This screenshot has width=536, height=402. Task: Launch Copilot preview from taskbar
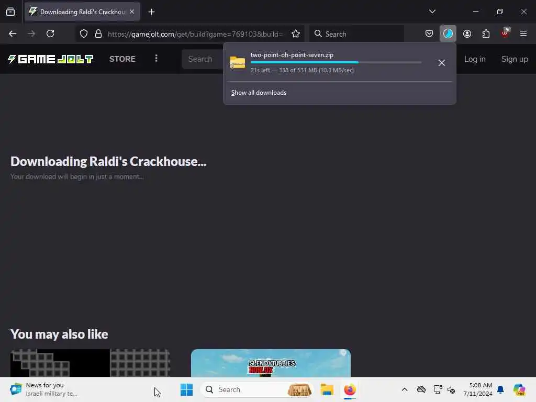pyautogui.click(x=519, y=389)
